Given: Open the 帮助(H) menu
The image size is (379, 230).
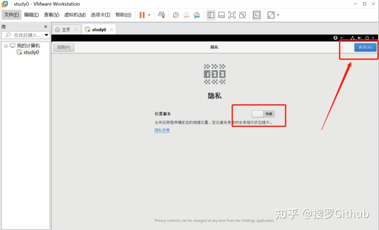Looking at the screenshot, I should click(x=123, y=15).
